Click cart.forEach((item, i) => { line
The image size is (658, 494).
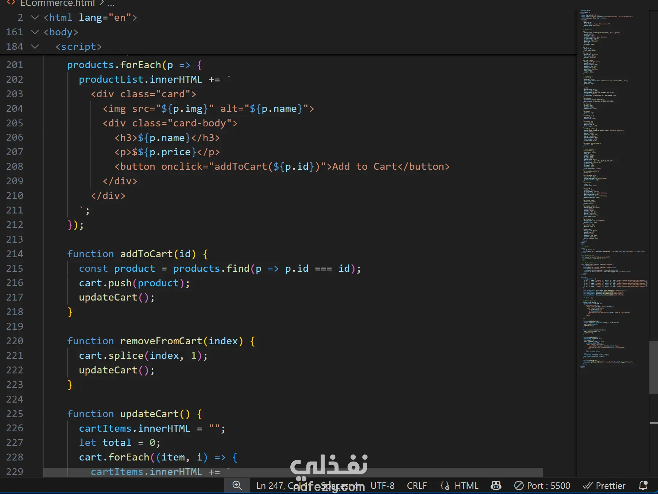pos(158,457)
